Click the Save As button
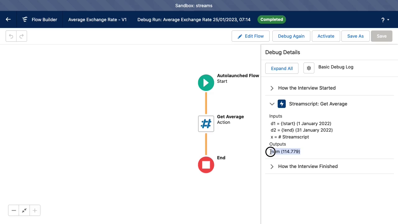The height and width of the screenshot is (224, 398). pos(355,36)
